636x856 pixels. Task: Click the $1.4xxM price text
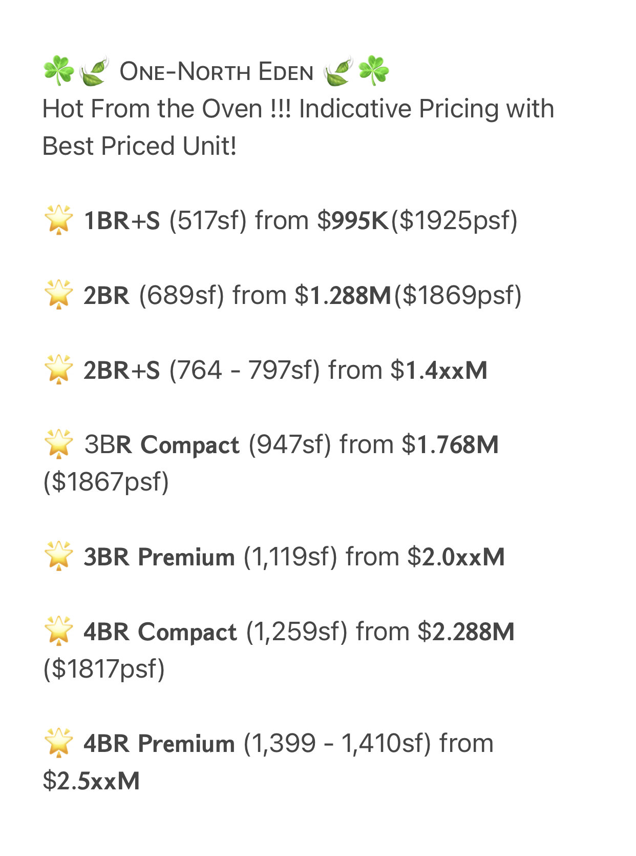coord(439,370)
